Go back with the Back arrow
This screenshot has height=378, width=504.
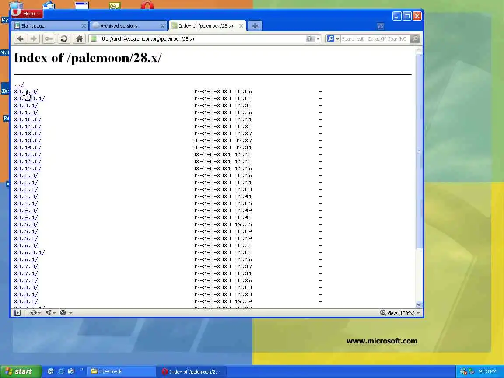coord(20,39)
